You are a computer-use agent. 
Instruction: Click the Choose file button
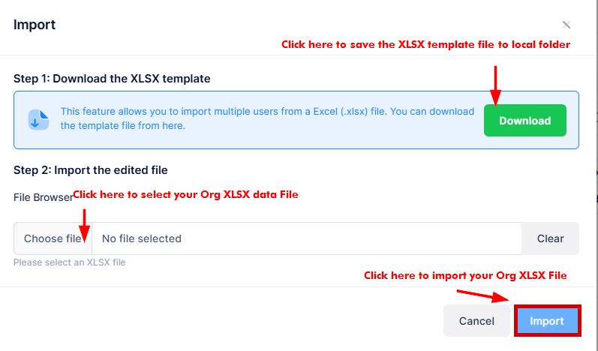pyautogui.click(x=53, y=238)
